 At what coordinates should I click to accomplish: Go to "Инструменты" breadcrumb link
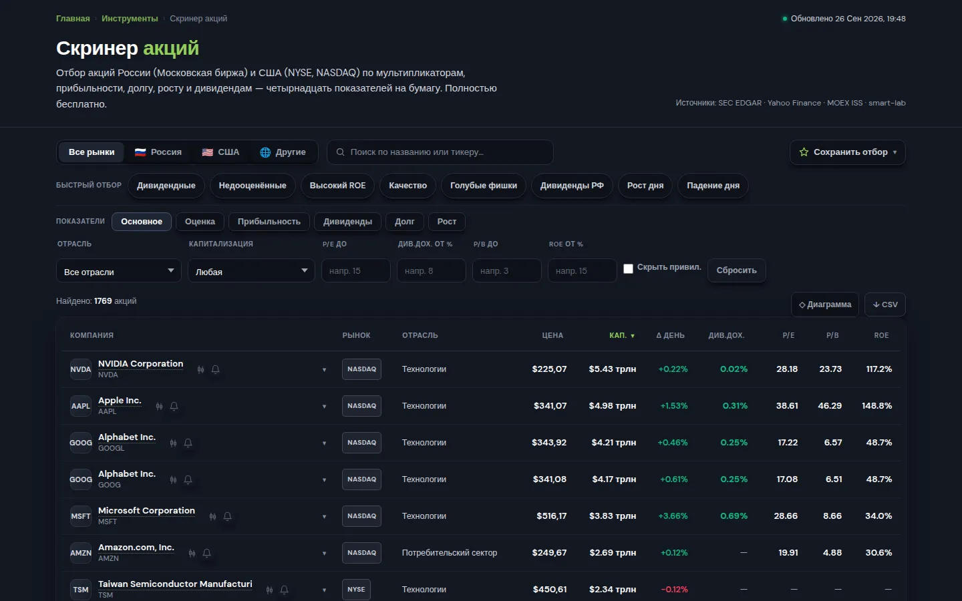130,19
